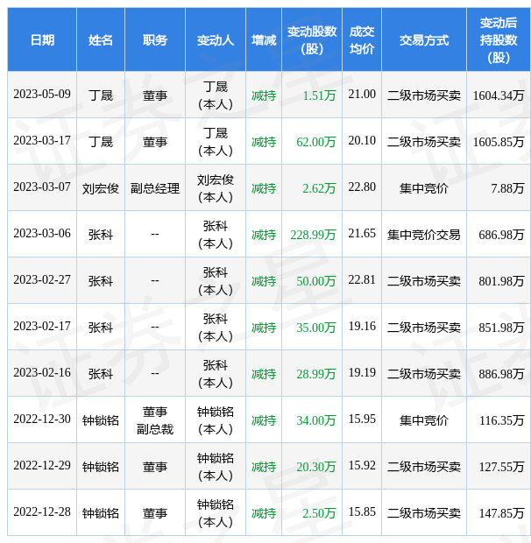The width and height of the screenshot is (531, 543).
Task: Click holdings value 127.55万
Action: (x=501, y=467)
